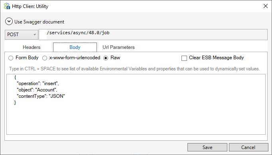Open the Url Parameters tab
Viewport: 272px width, 155px height.
(118, 47)
